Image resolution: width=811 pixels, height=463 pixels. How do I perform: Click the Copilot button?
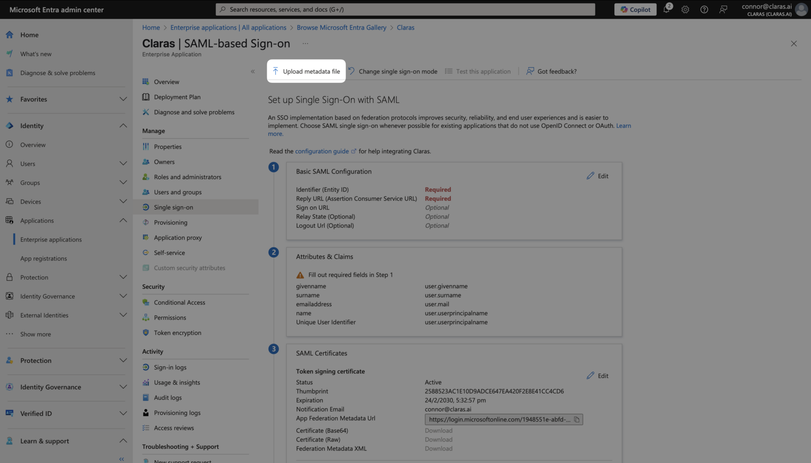(635, 10)
